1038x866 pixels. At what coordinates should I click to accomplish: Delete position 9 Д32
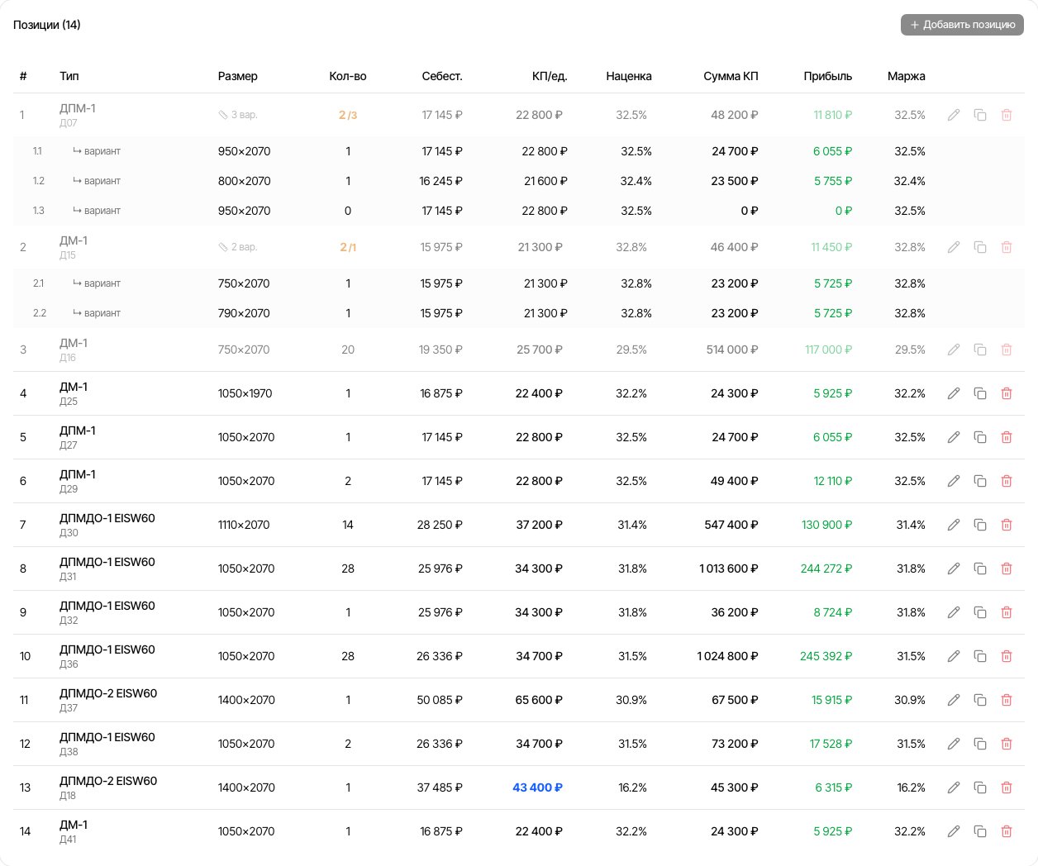point(1007,612)
